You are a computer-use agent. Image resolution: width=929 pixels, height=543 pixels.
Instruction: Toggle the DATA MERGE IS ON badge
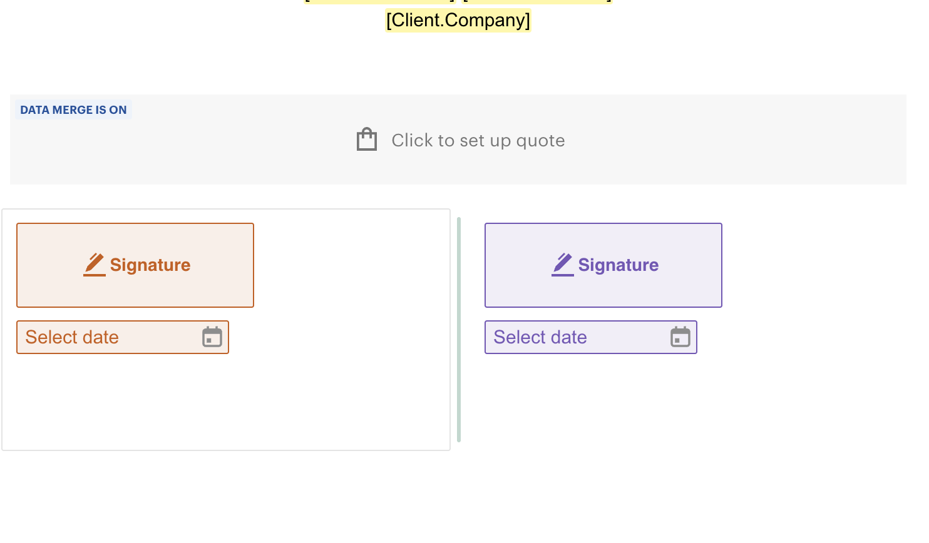(x=73, y=109)
